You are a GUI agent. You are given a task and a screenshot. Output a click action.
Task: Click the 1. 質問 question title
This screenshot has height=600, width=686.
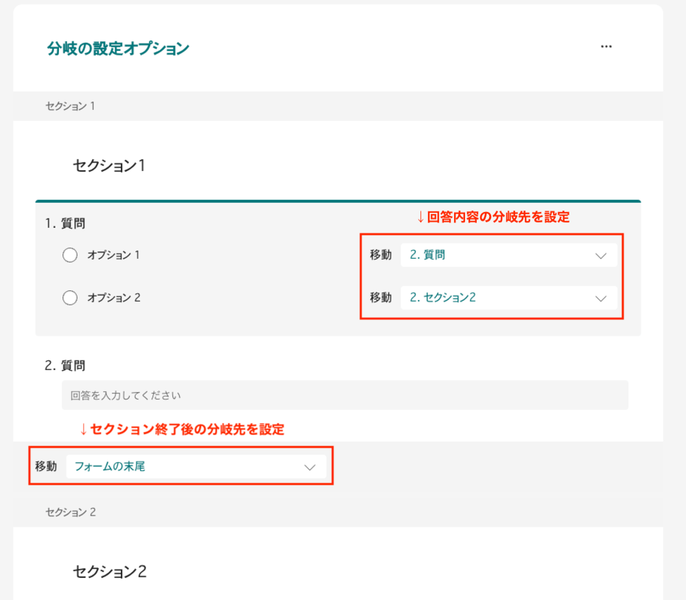(x=65, y=223)
